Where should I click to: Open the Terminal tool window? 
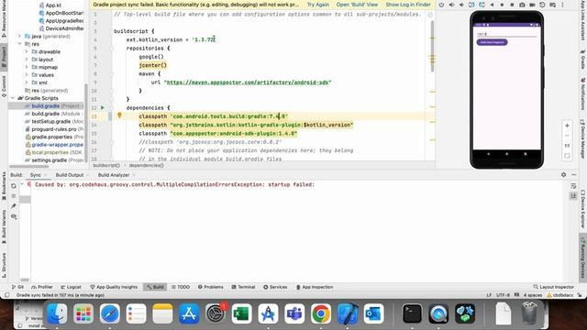[243, 287]
